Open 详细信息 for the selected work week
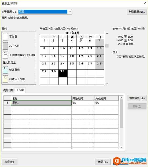The height and width of the screenshot is (167, 148). pyautogui.click(x=137, y=98)
